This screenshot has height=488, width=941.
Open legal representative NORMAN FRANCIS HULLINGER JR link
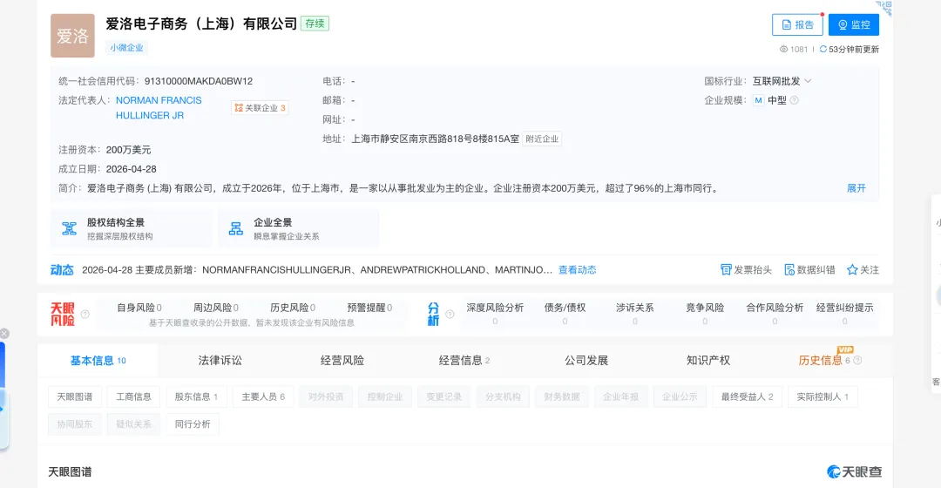click(159, 107)
